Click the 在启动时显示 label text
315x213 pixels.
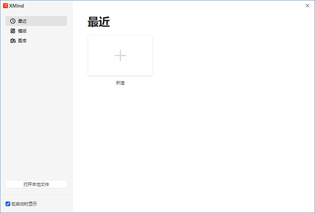[x=24, y=204]
